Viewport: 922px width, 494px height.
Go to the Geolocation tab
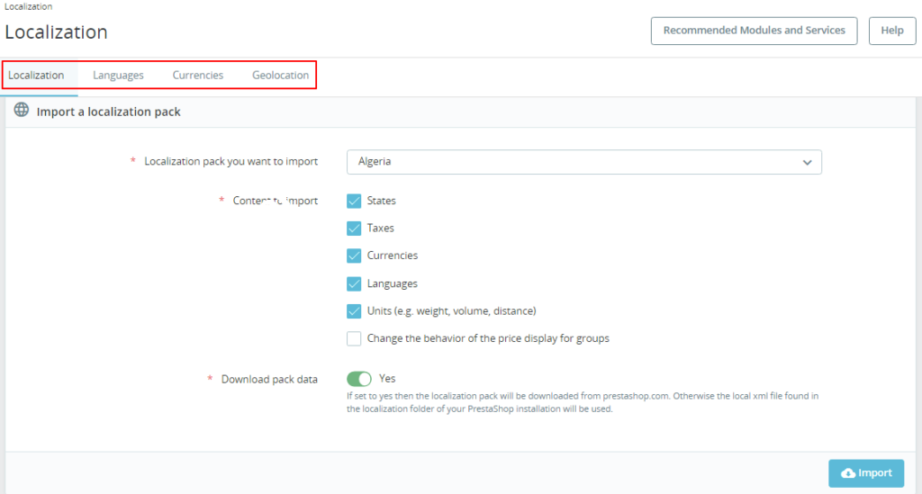click(280, 76)
